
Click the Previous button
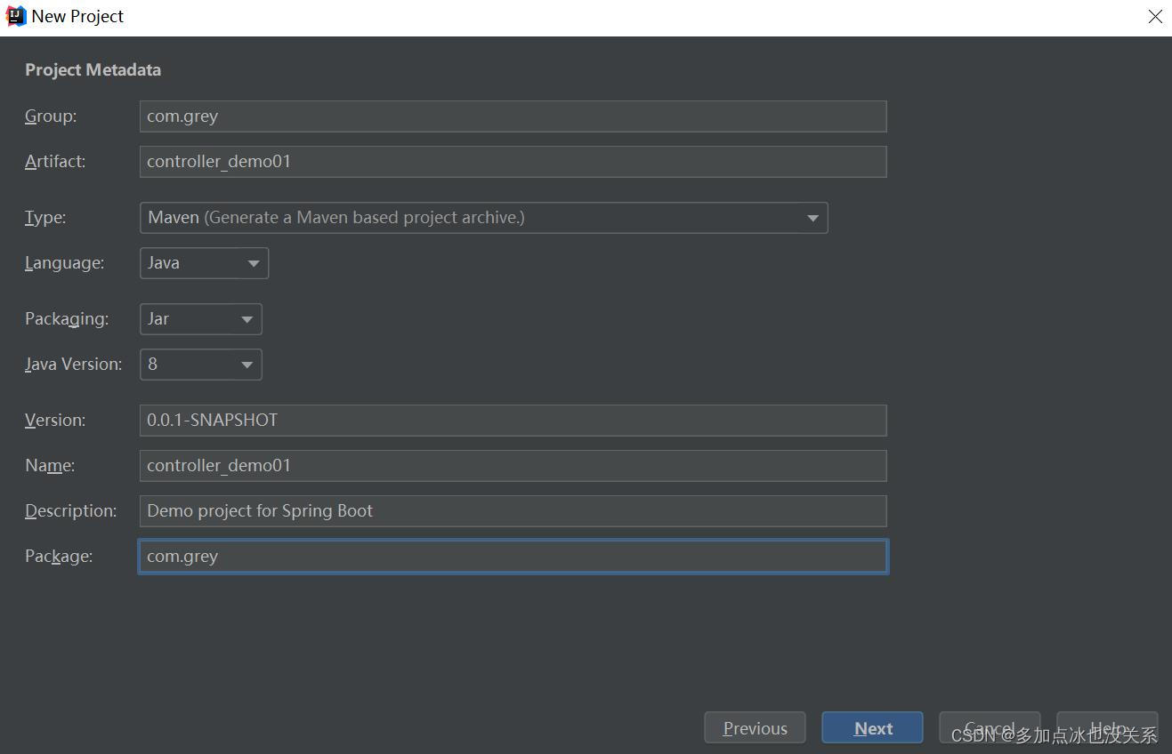click(x=755, y=728)
